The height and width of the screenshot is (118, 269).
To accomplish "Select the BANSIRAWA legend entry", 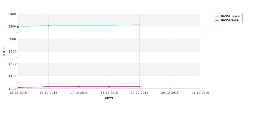I will [x=227, y=20].
